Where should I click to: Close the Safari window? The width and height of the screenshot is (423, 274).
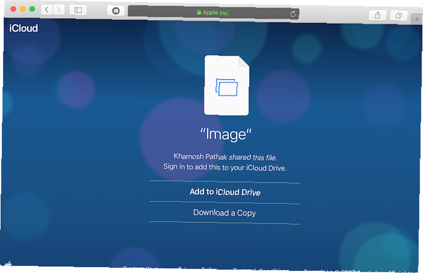tap(13, 9)
